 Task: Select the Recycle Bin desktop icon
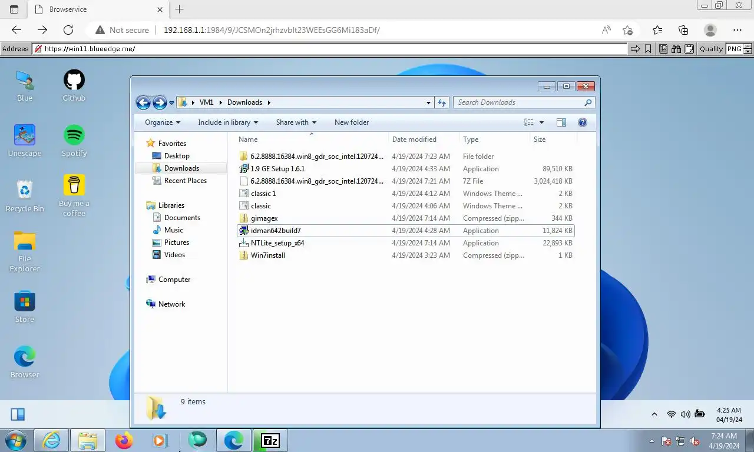[25, 196]
